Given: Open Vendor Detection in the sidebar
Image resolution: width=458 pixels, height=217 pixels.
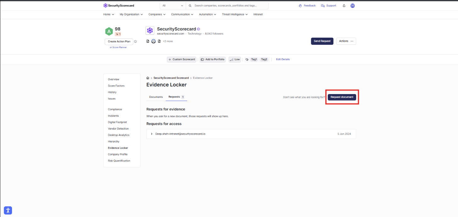Looking at the screenshot, I should (x=118, y=129).
